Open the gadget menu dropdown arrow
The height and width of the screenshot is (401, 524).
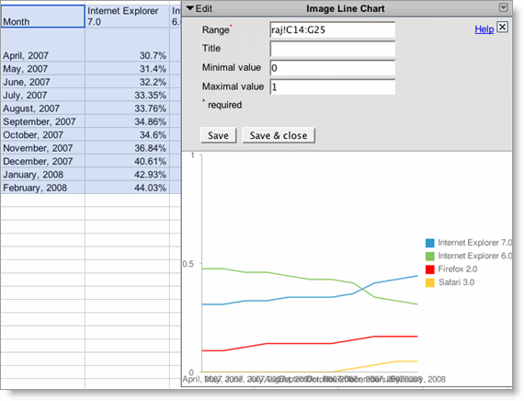click(x=503, y=7)
